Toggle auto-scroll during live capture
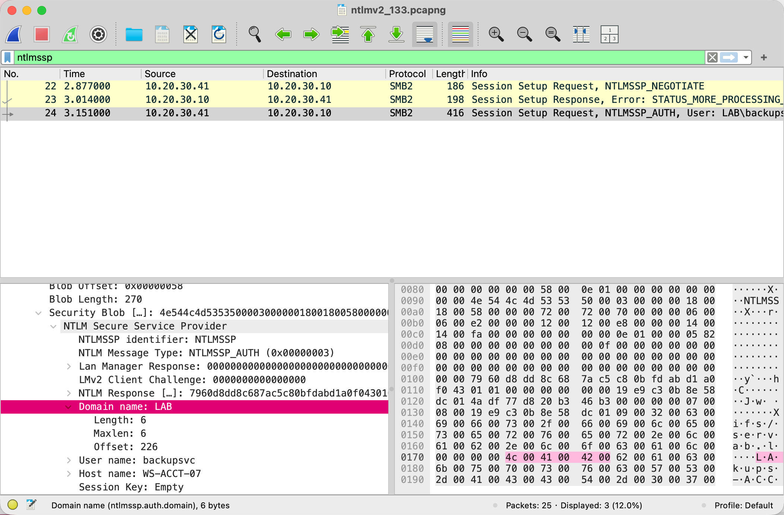784x515 pixels. point(425,35)
